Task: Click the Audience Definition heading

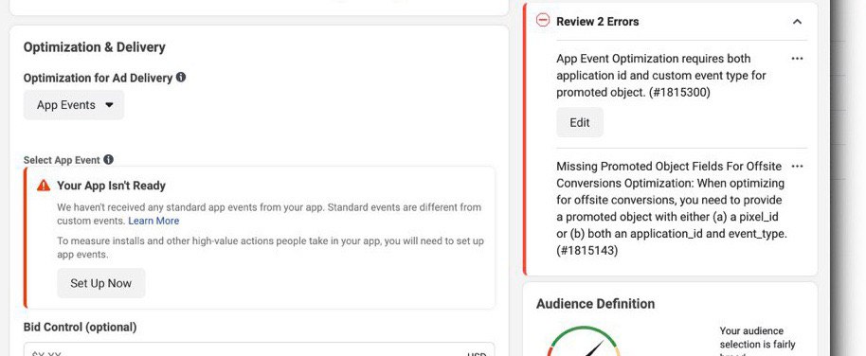Action: (x=595, y=304)
